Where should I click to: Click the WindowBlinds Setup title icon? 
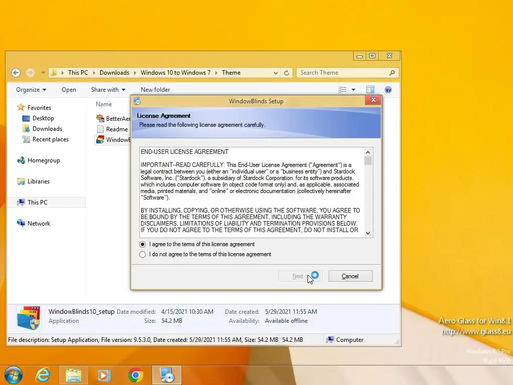click(x=137, y=101)
